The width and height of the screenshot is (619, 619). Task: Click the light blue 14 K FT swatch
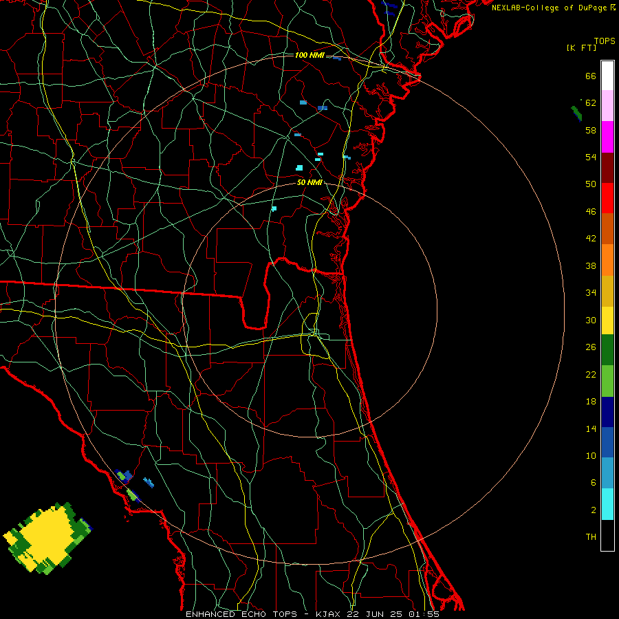(607, 473)
